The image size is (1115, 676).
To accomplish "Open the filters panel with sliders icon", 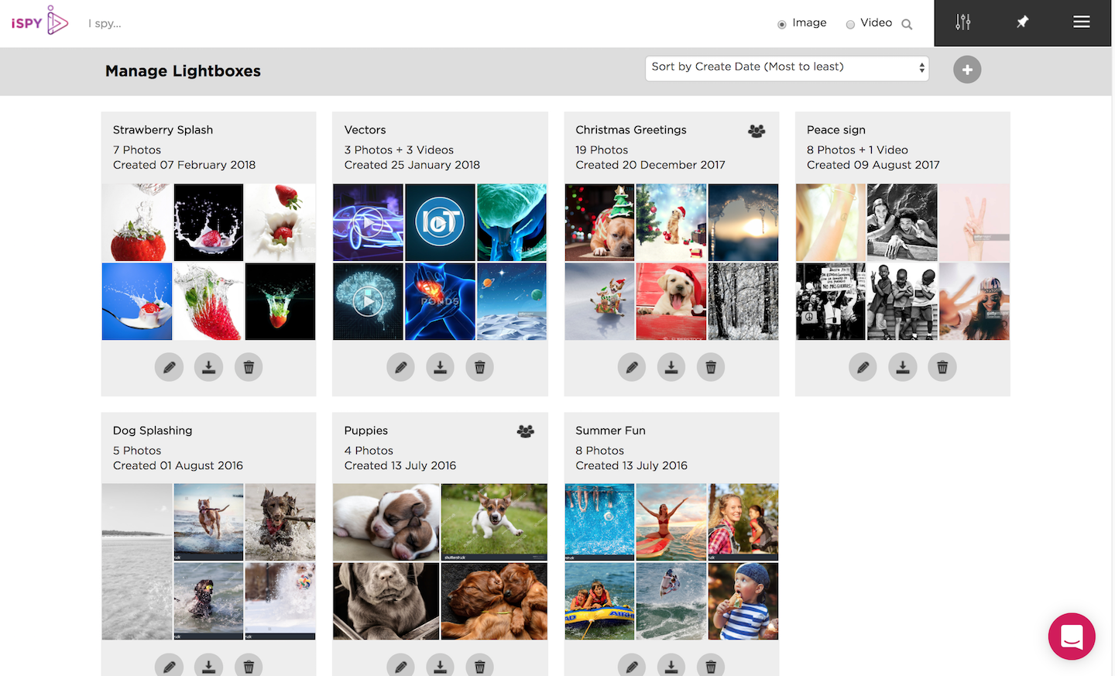I will pyautogui.click(x=962, y=22).
